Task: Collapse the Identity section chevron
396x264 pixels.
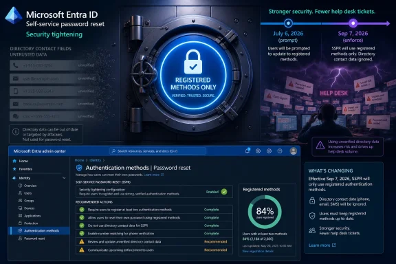Action: tap(64, 178)
